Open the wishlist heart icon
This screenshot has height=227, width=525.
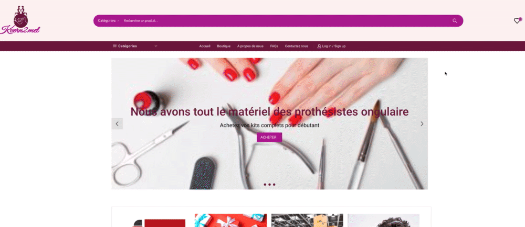tap(517, 21)
